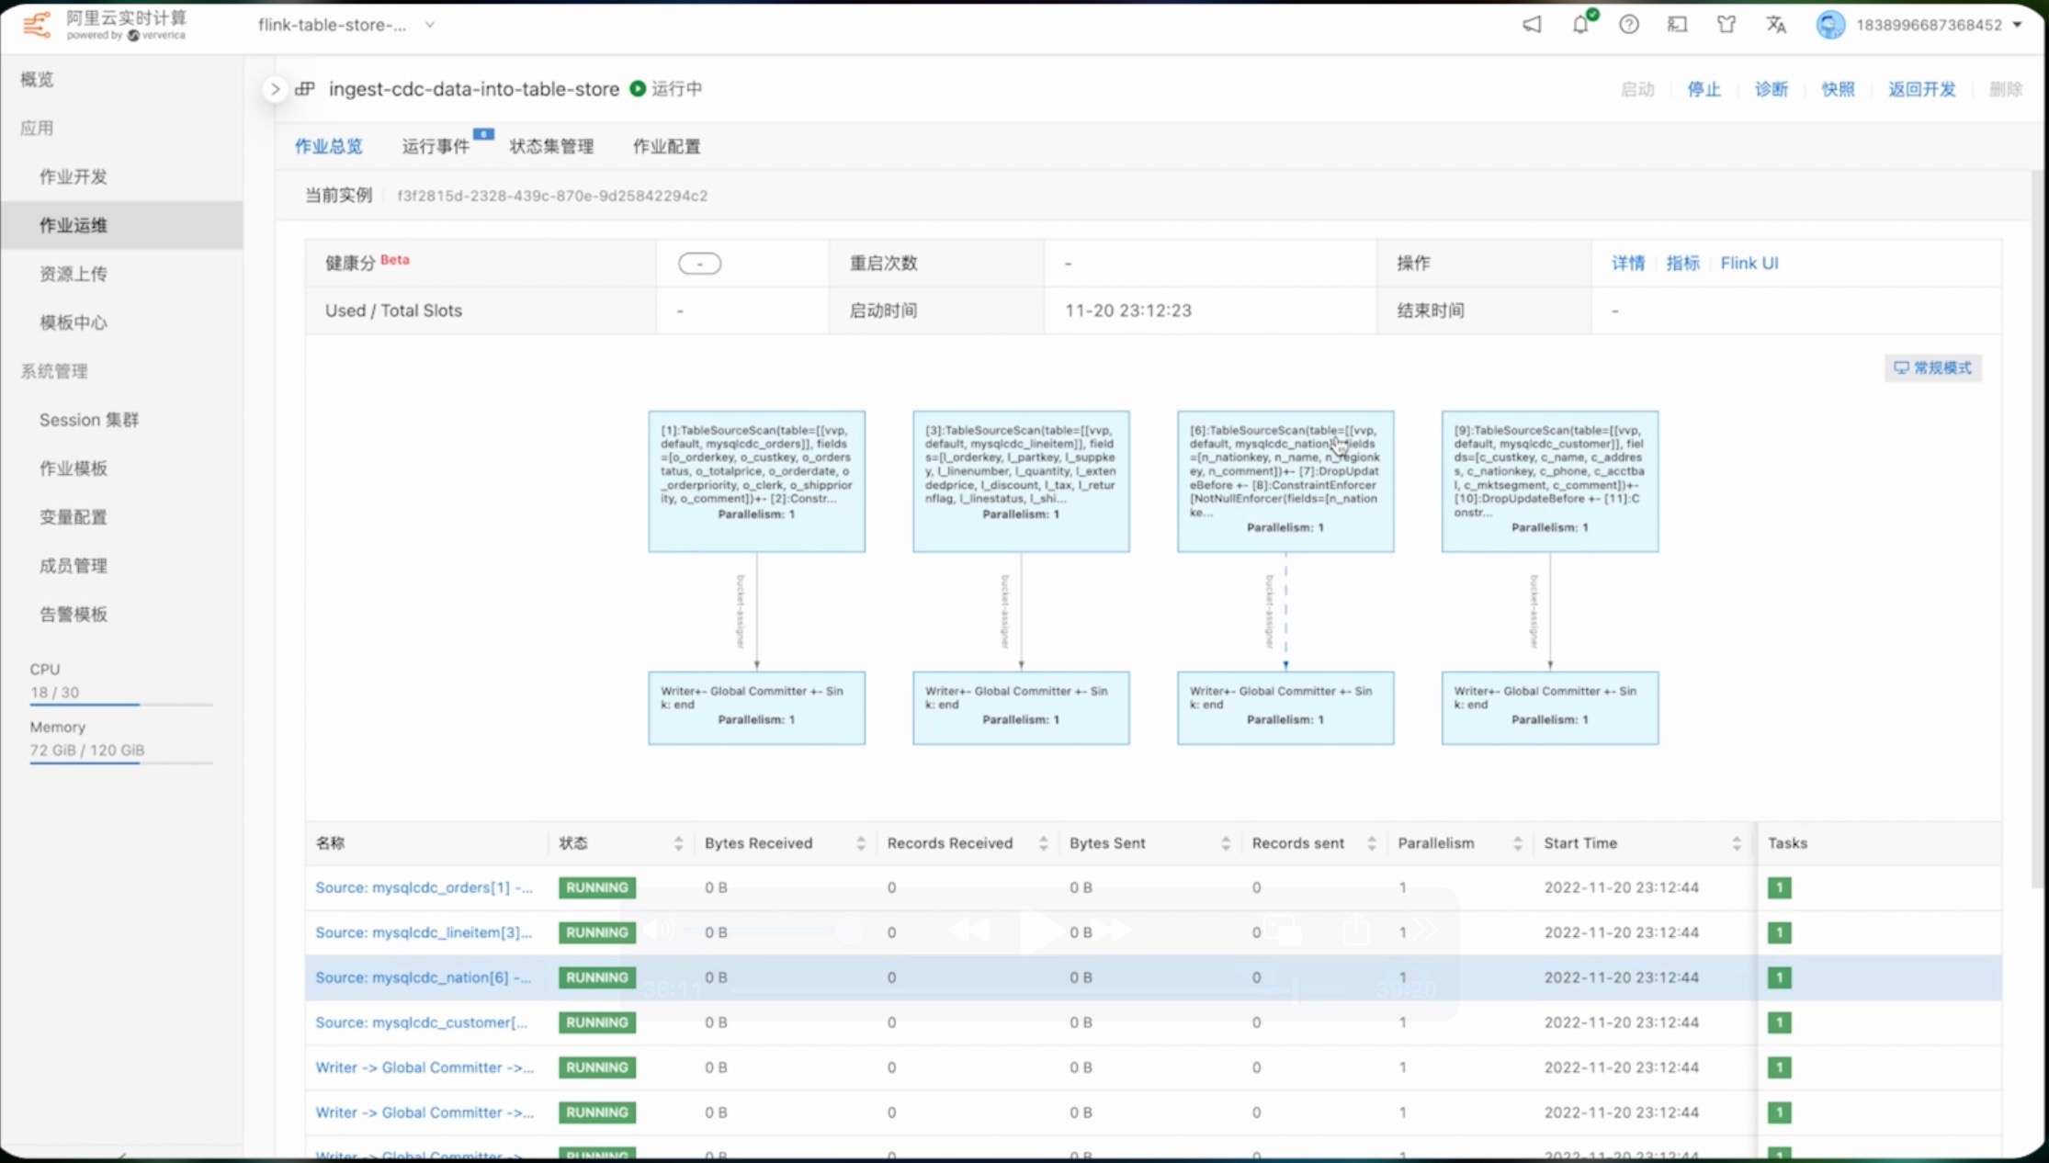Viewport: 2049px width, 1163px height.
Task: Switch to the 运行事件 tab
Action: pos(436,146)
